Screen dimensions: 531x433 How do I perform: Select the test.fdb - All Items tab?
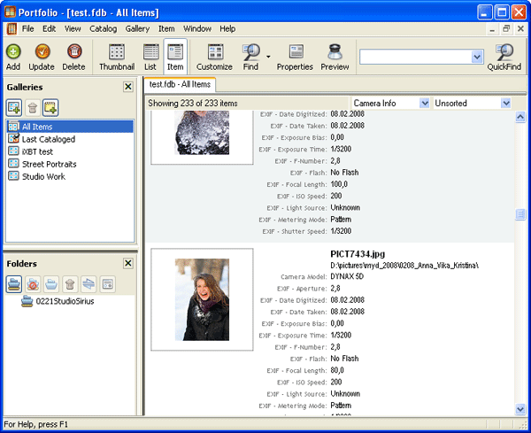pos(180,84)
